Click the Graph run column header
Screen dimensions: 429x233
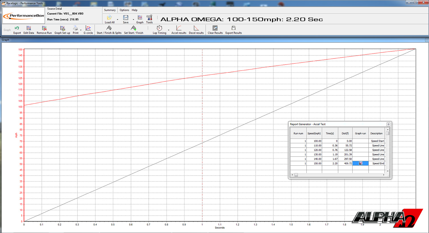(360, 133)
